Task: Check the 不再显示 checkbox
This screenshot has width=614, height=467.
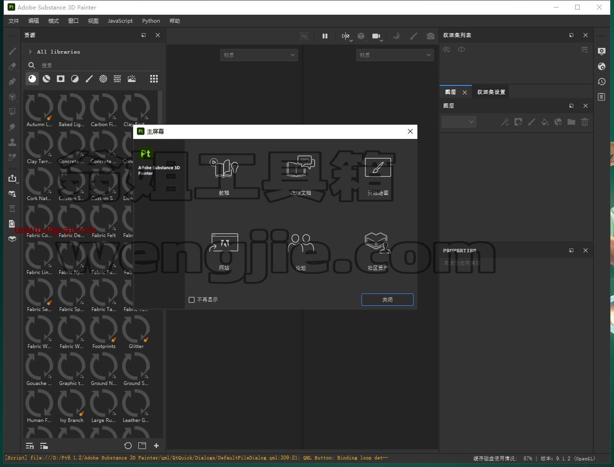Action: coord(192,300)
